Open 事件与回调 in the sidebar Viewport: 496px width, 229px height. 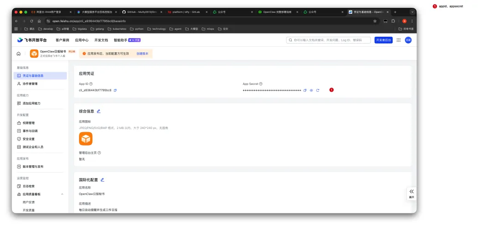point(40,131)
